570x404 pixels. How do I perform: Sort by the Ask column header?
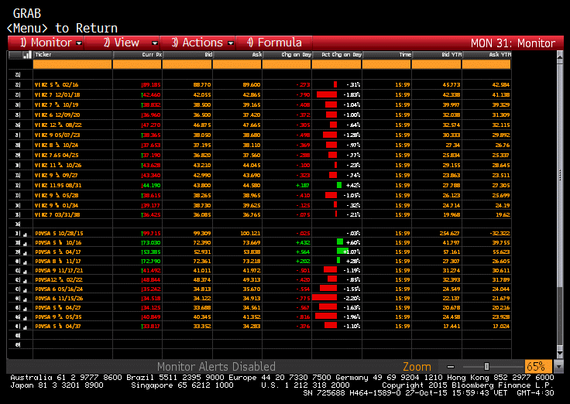237,55
